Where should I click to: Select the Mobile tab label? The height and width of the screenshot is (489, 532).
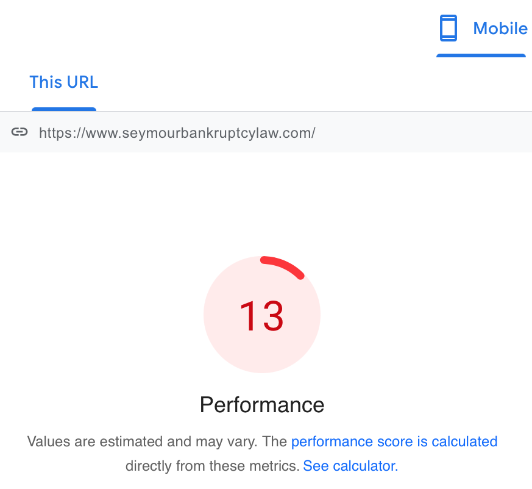point(500,28)
